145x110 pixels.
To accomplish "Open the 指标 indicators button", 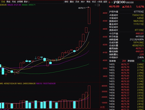I will (x=66, y=2).
